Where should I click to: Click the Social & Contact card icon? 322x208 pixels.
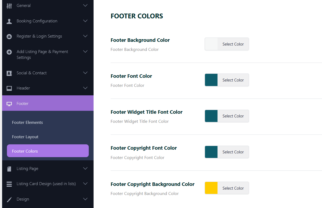(x=9, y=73)
